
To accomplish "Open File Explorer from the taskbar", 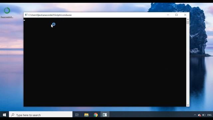I will [x=87, y=115].
